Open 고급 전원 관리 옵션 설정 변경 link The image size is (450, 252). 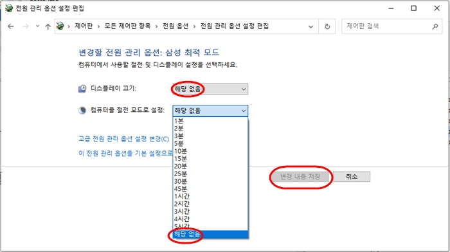tap(123, 139)
